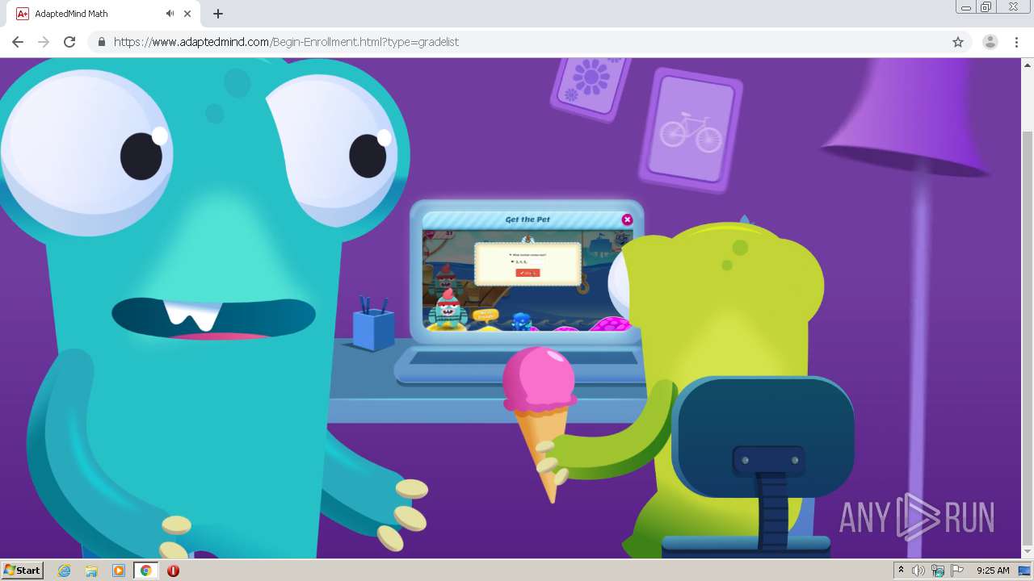Screen dimensions: 1034x581
Task: Open network status tray icon
Action: (x=938, y=571)
